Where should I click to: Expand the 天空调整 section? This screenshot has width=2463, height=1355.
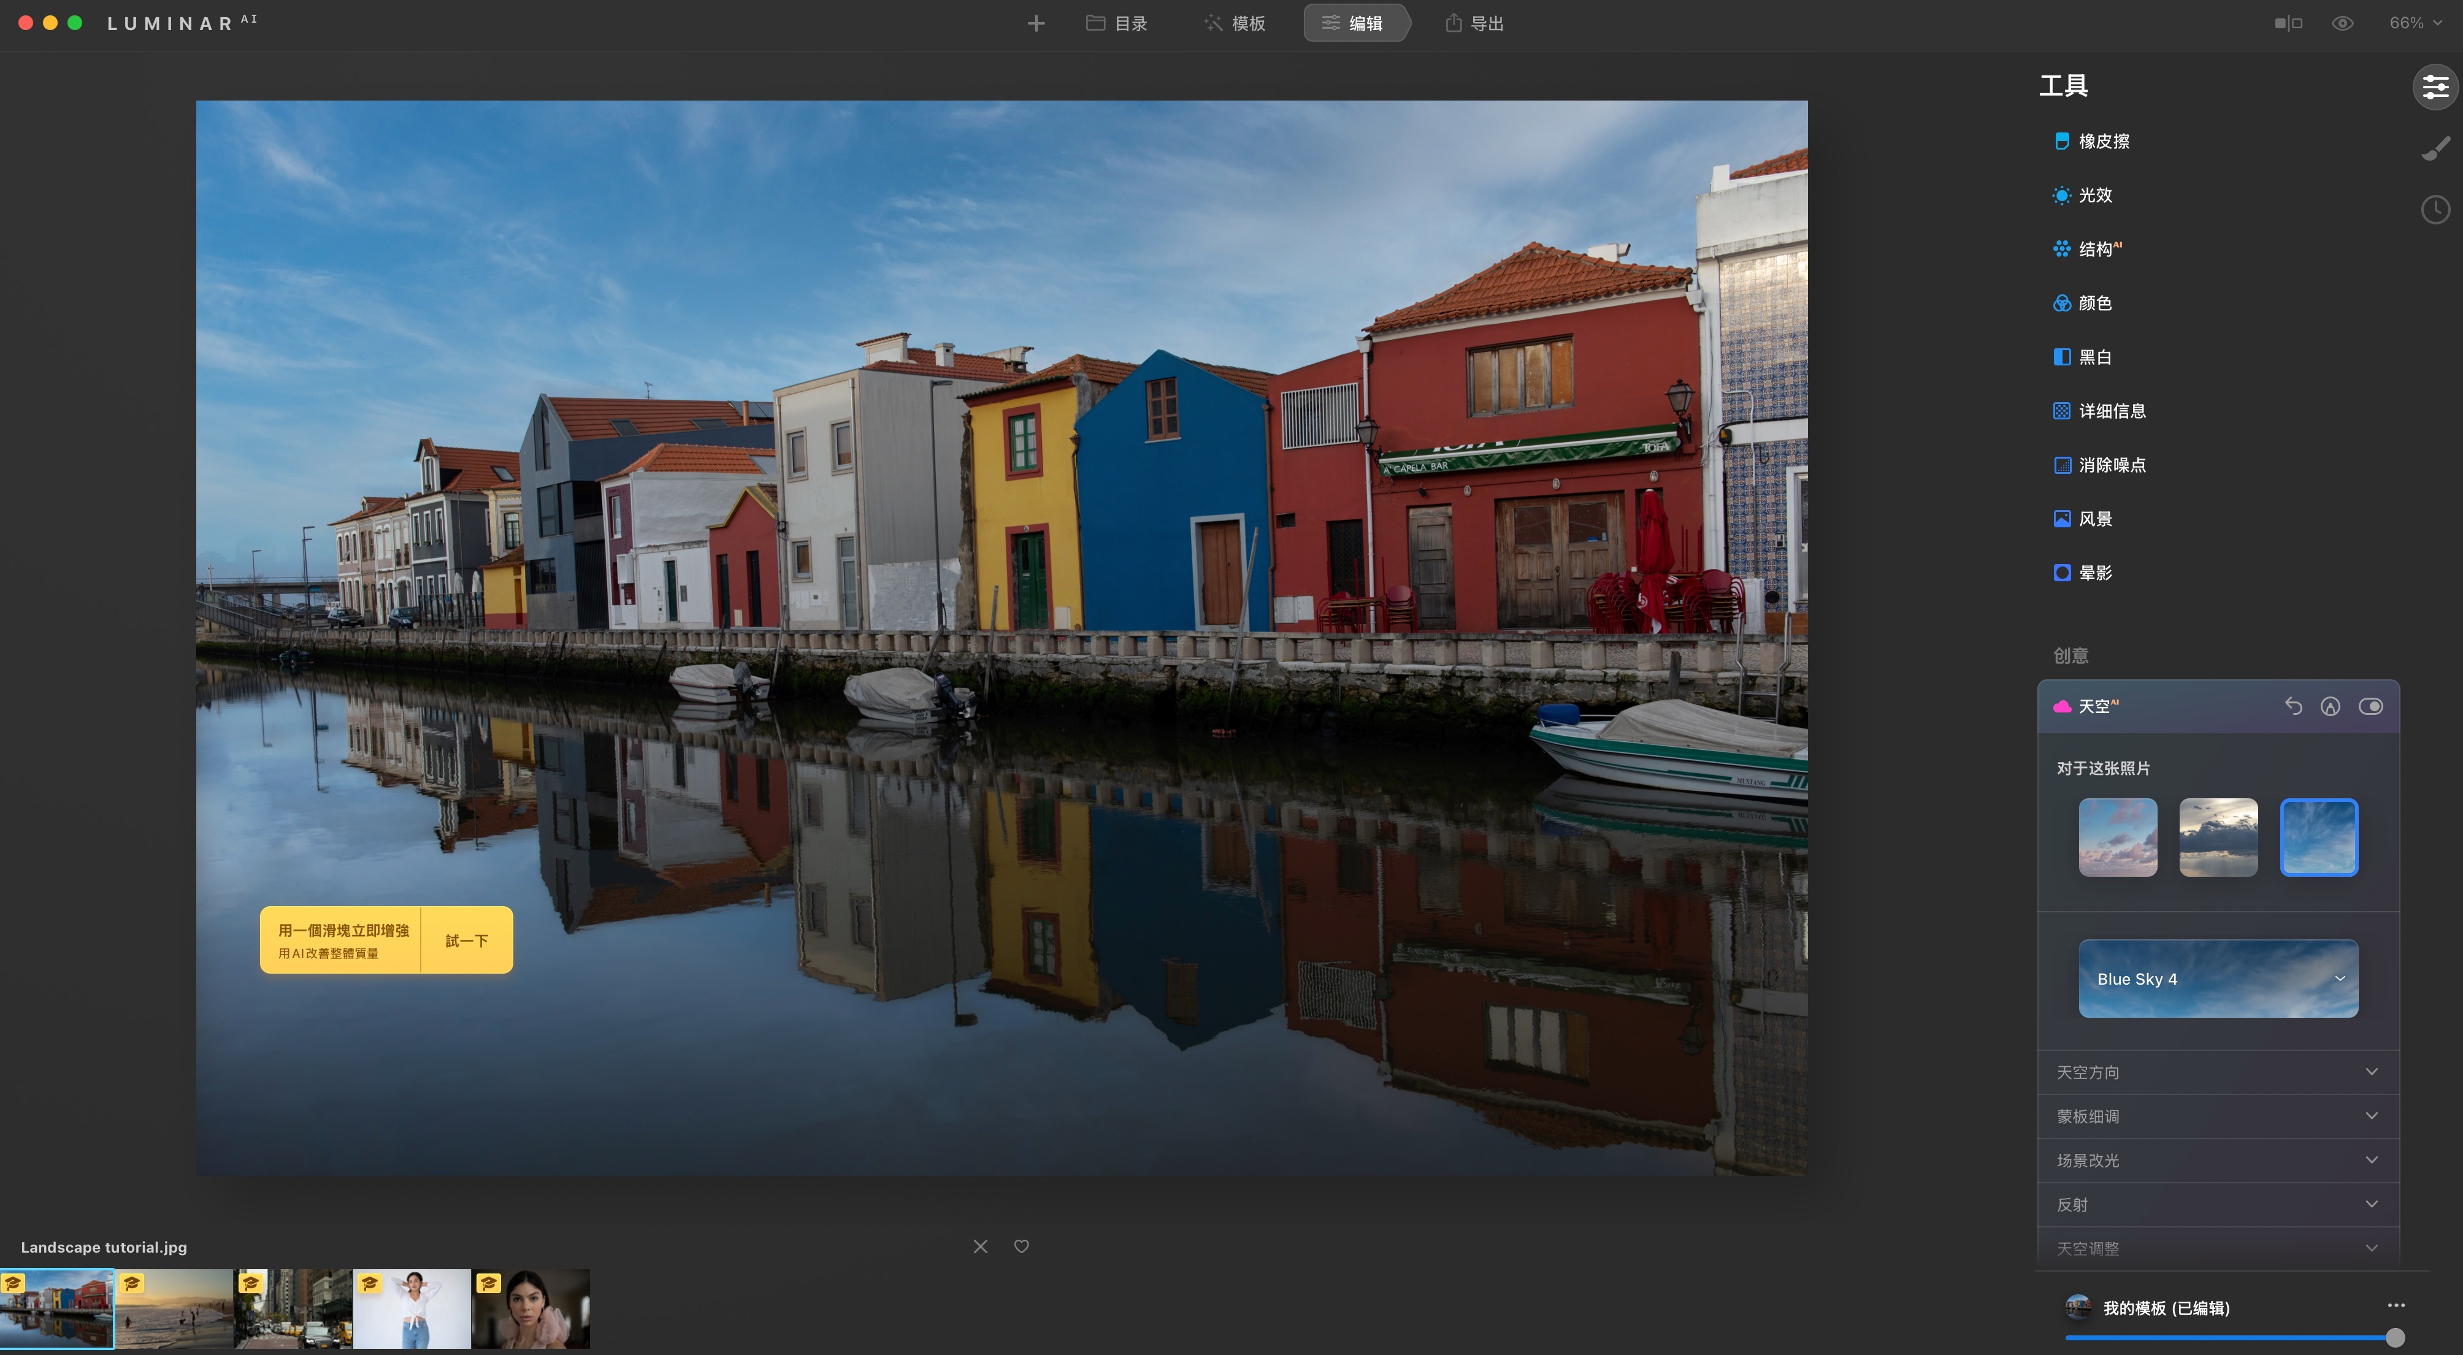click(x=2218, y=1249)
